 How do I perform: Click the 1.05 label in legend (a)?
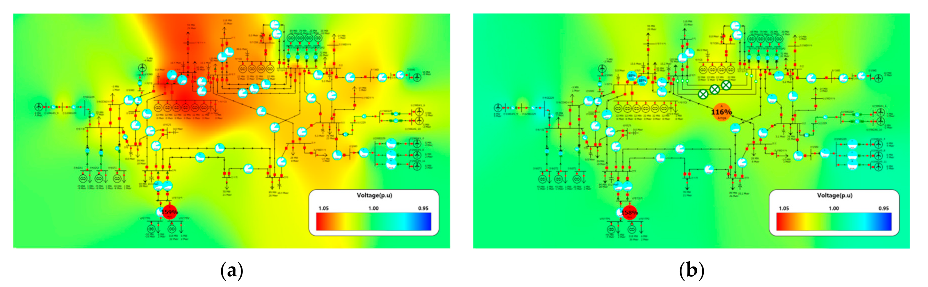tap(323, 208)
